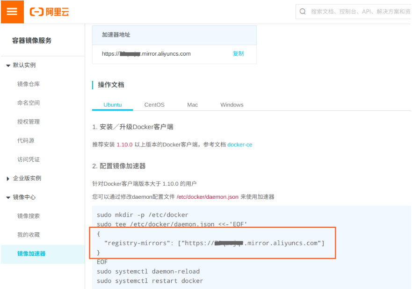Expand the 企业版实例 section
The image size is (412, 289).
coord(8,179)
